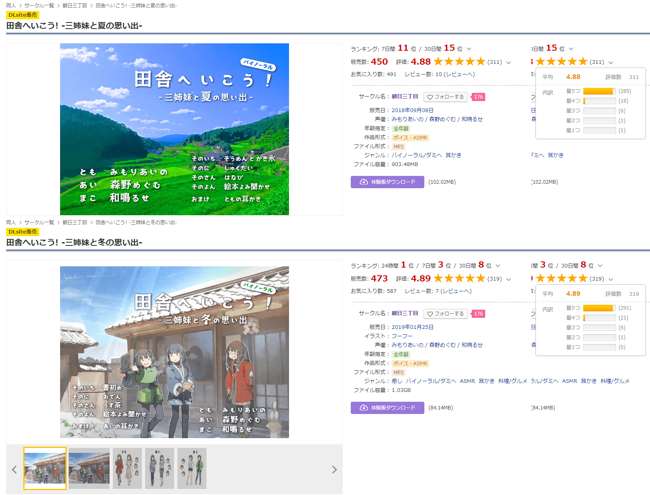This screenshot has height=495, width=650.
Task: Collapse the overlay rating chevron beside (319)
Action: pos(611,279)
